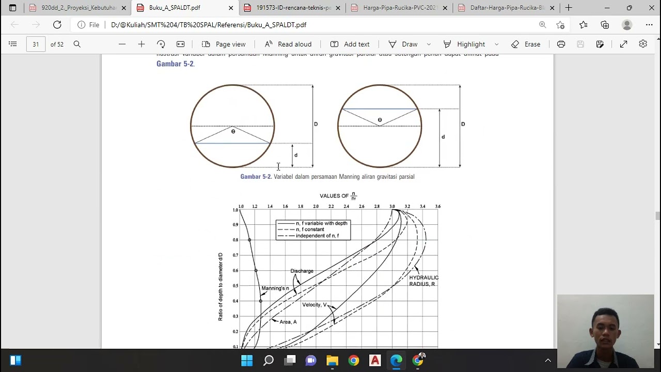Switch to the 920dd_2._Proyeksi_Kebutuhan tab
661x372 pixels.
[x=78, y=8]
